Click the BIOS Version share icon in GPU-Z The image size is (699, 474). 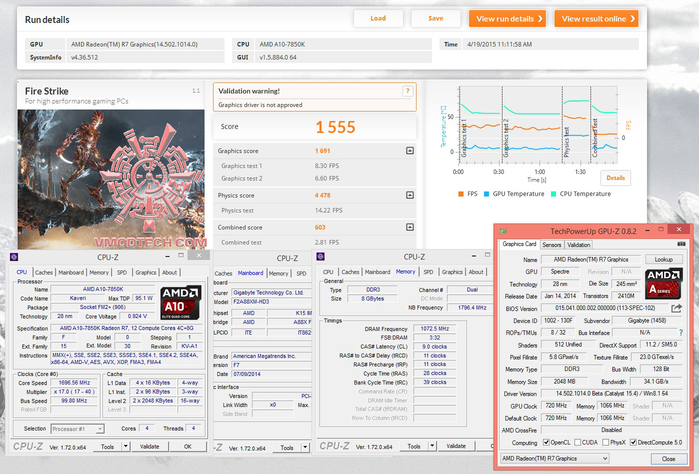click(676, 308)
